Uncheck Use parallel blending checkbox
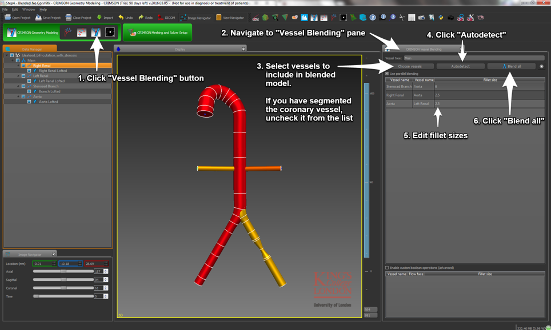The width and height of the screenshot is (551, 330). point(387,74)
